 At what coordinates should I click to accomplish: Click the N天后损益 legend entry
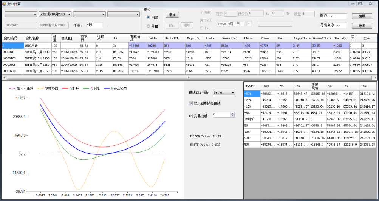115,89
